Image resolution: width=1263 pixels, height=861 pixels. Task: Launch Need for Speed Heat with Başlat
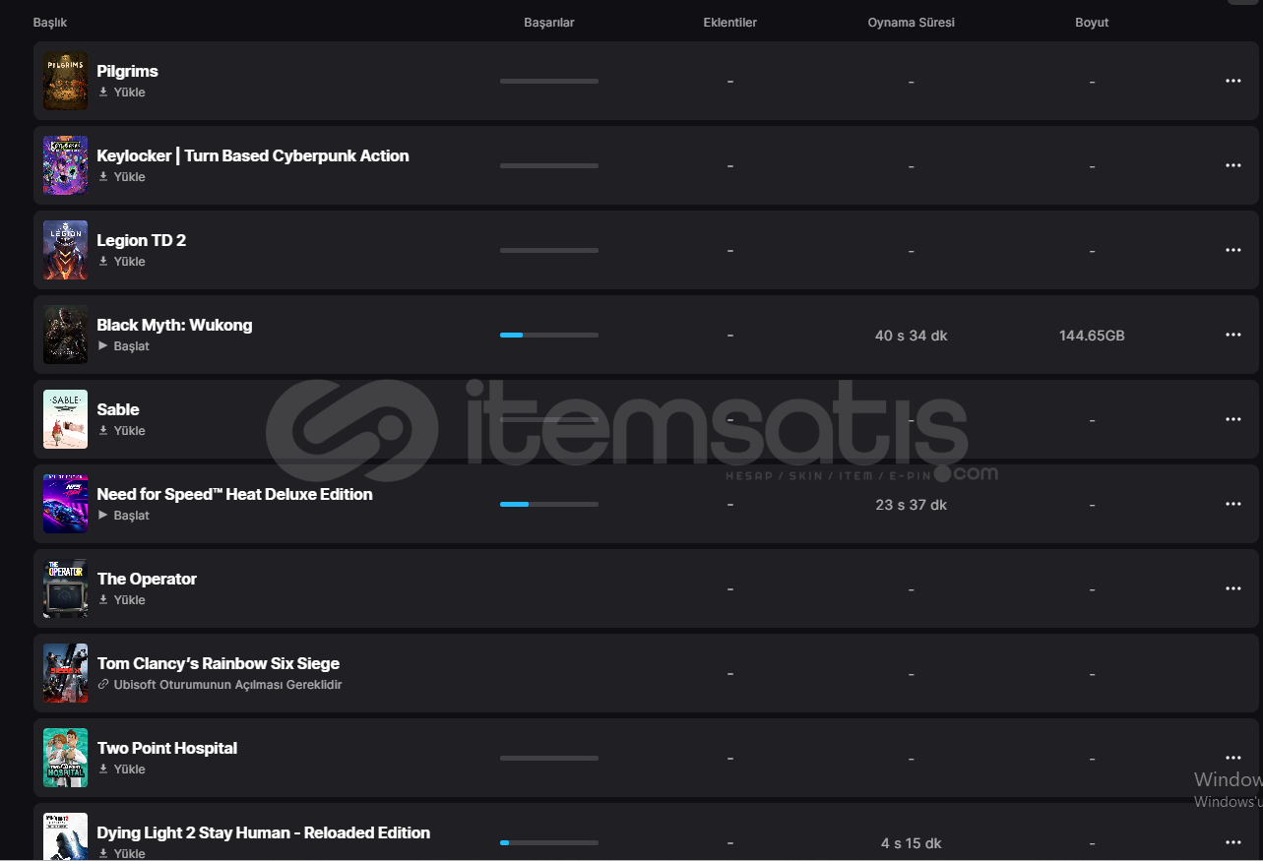click(123, 516)
